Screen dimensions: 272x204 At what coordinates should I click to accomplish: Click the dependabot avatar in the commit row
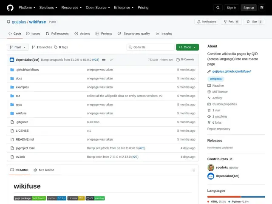point(12,59)
